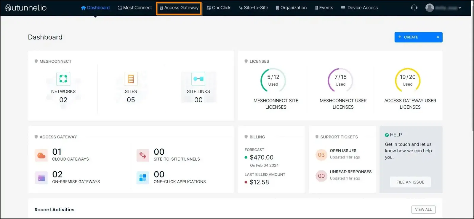Open the MeshConnect menu item
The height and width of the screenshot is (219, 474).
coord(135,8)
